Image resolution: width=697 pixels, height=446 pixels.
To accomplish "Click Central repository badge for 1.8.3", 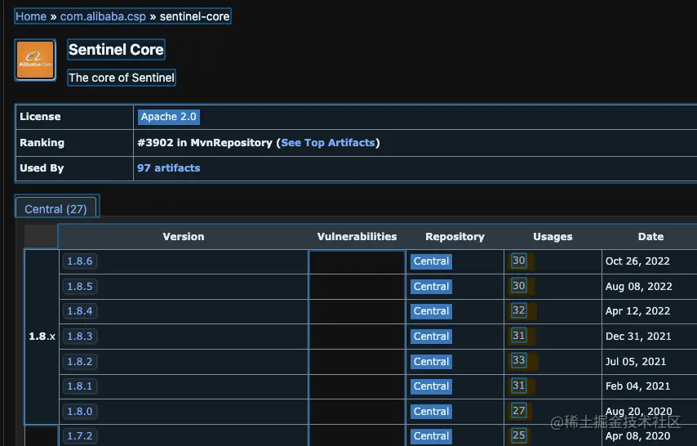I will pos(431,337).
